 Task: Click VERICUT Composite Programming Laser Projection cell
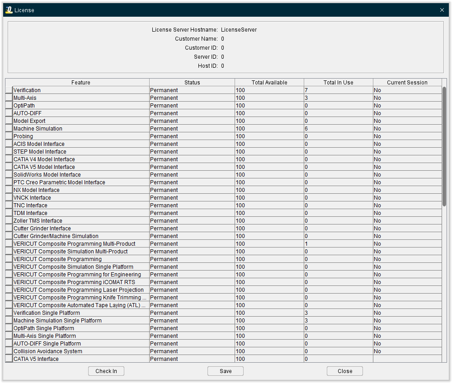pyautogui.click(x=81, y=290)
